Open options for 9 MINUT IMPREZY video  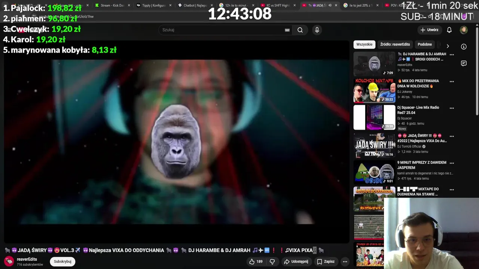tap(452, 163)
